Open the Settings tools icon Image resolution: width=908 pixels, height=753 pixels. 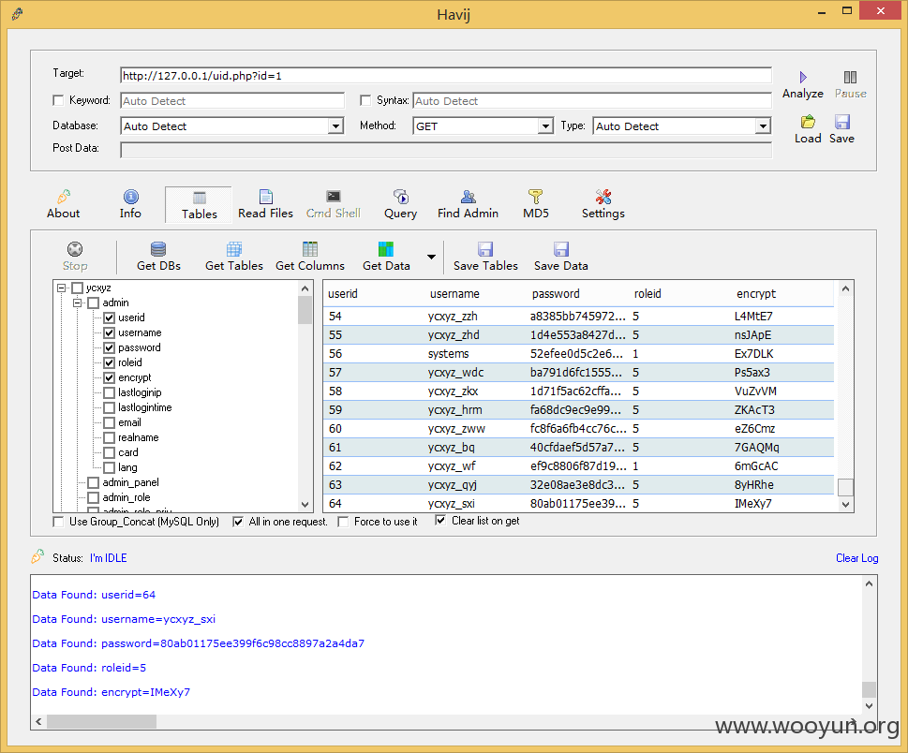[x=603, y=197]
